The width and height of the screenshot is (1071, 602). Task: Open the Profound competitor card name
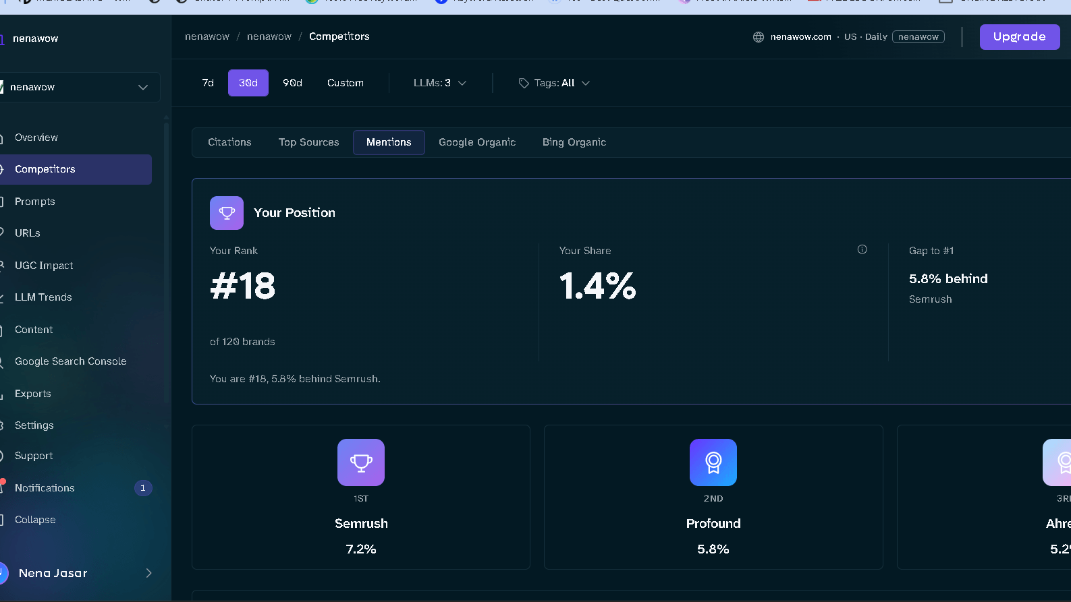[713, 524]
